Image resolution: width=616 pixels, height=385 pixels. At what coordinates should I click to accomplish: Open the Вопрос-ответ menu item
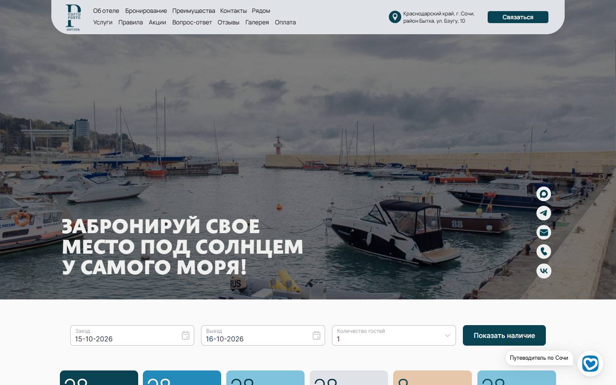click(x=192, y=22)
